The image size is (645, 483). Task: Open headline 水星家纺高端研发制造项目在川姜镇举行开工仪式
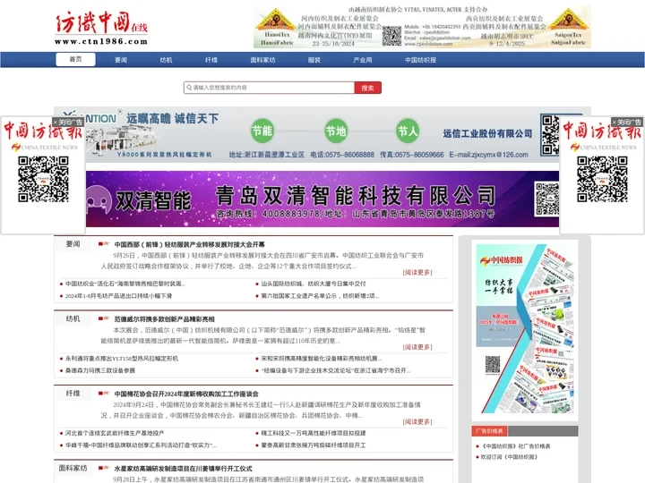point(184,469)
